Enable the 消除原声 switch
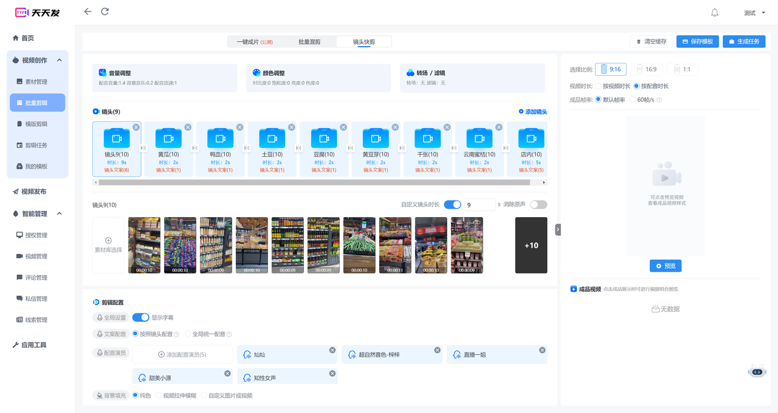Viewport: 778px width, 413px height. coord(538,205)
